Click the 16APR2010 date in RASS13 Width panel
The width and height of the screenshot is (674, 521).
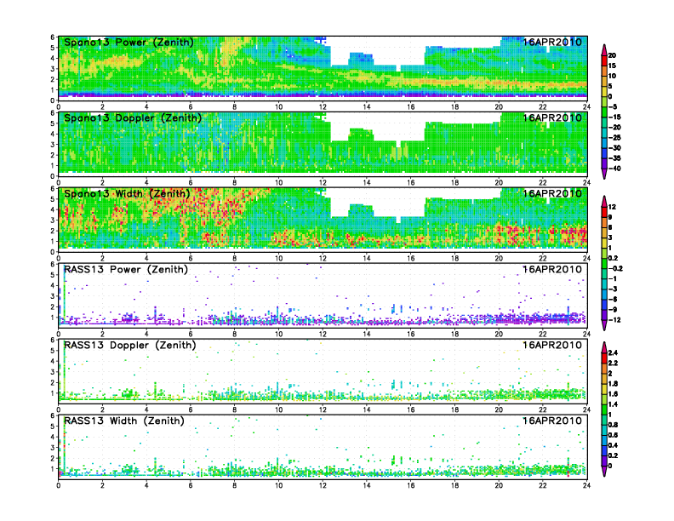coord(552,421)
